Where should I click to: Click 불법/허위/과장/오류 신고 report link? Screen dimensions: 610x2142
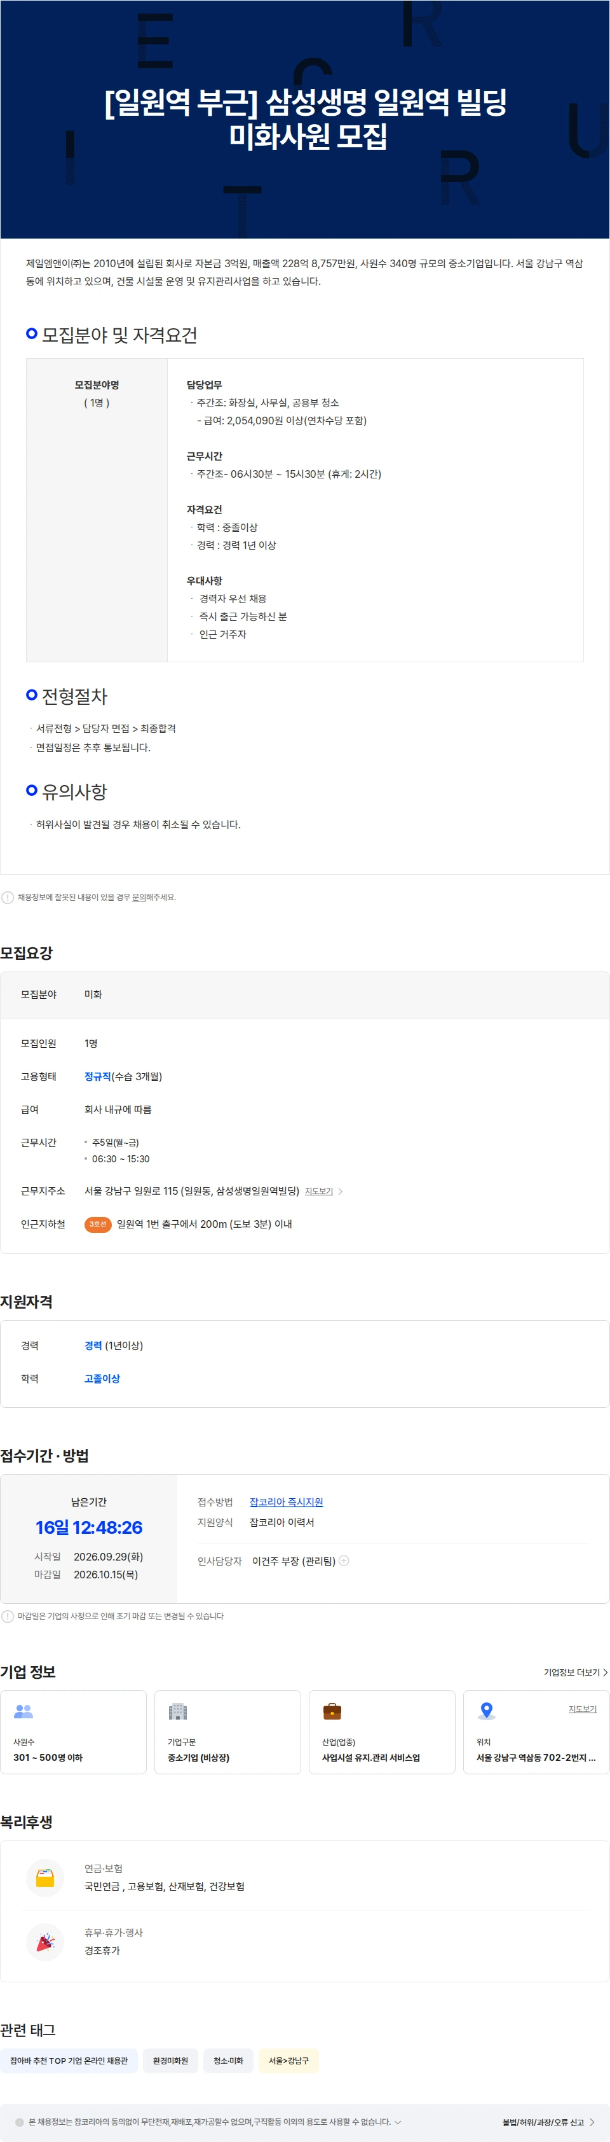[548, 2122]
